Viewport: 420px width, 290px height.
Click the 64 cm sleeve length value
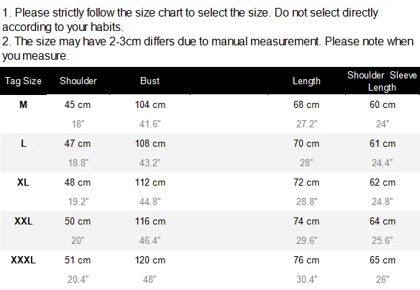tap(383, 221)
